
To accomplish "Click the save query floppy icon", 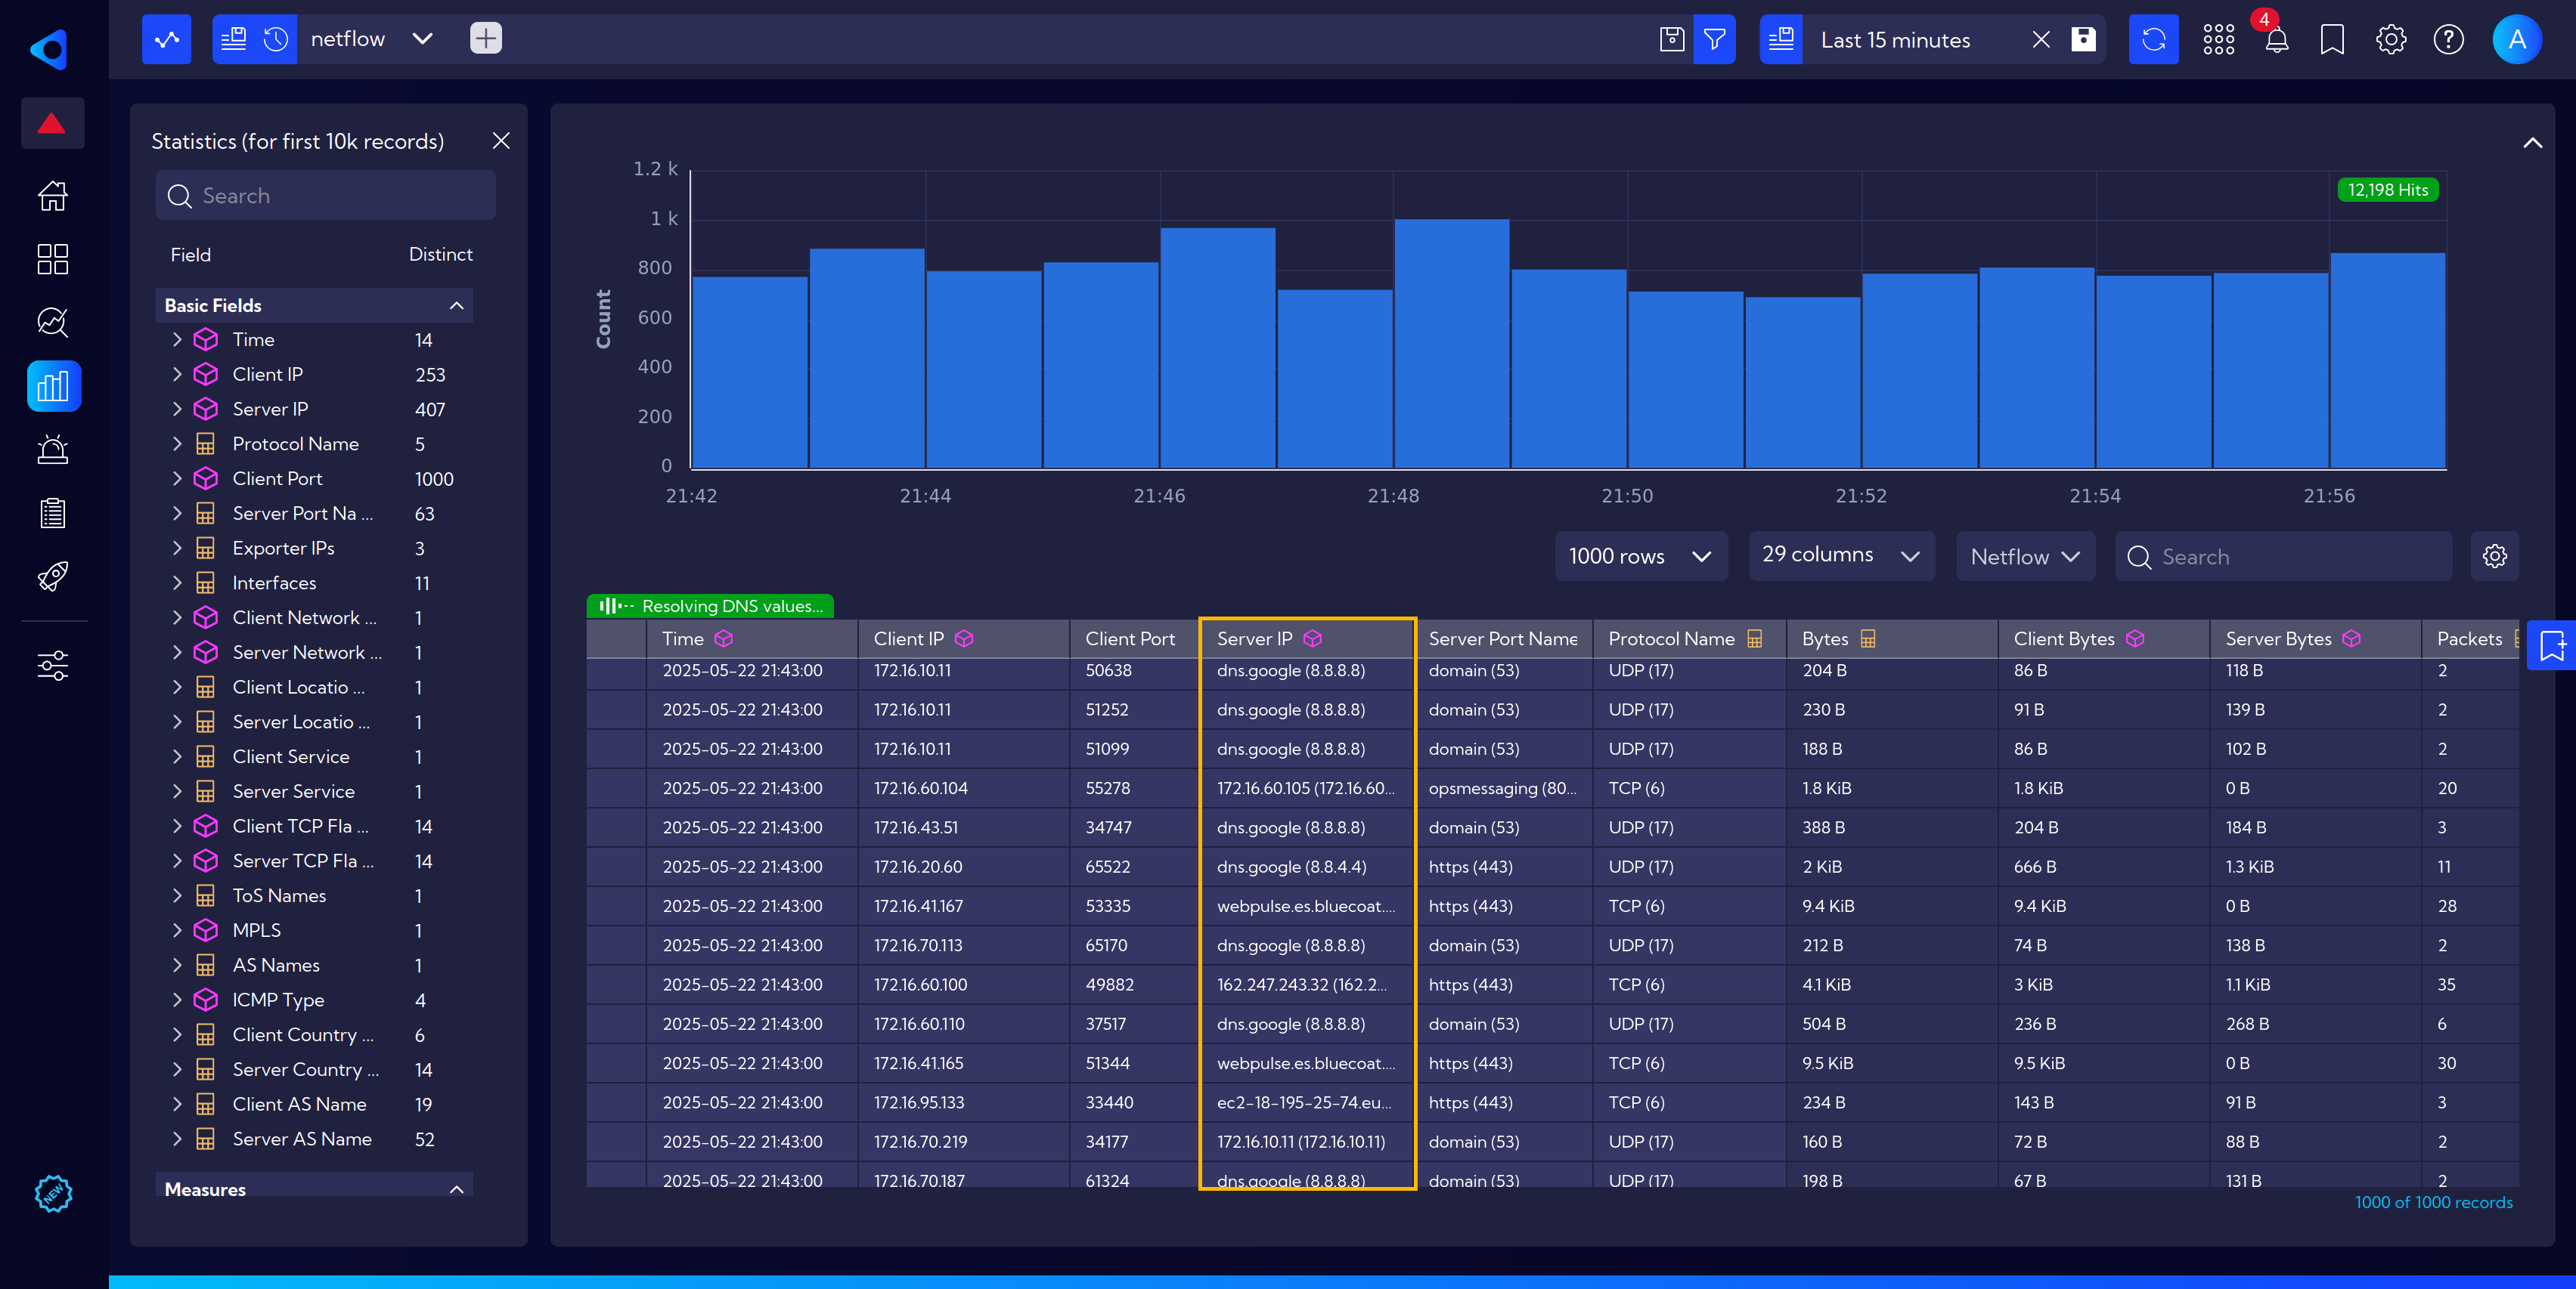I will coord(1671,39).
